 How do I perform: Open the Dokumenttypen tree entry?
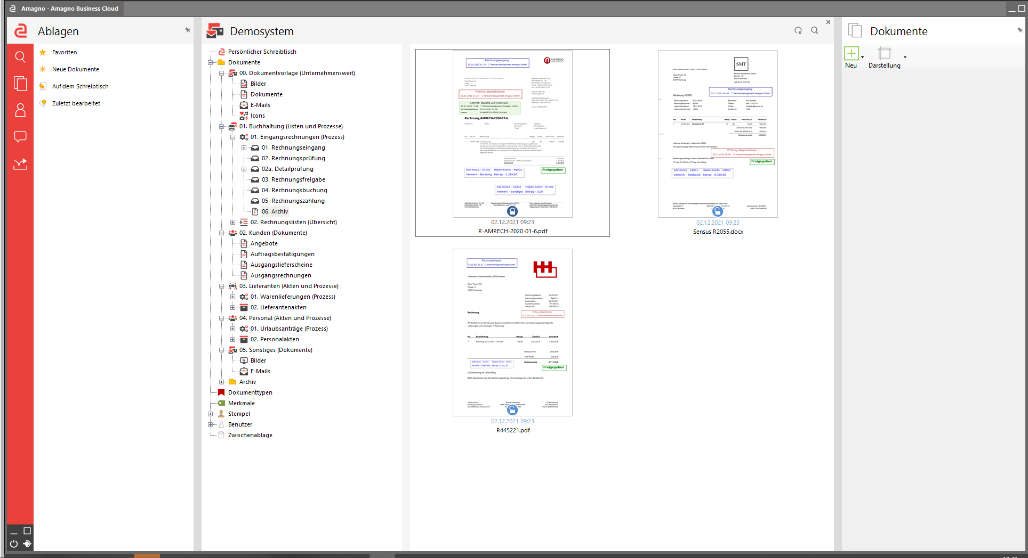click(250, 392)
